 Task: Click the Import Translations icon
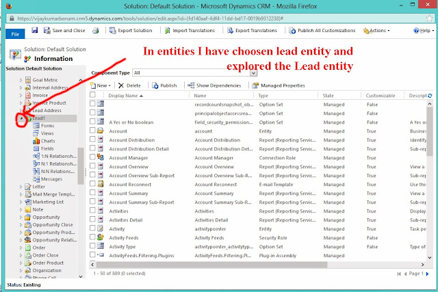pos(167,30)
